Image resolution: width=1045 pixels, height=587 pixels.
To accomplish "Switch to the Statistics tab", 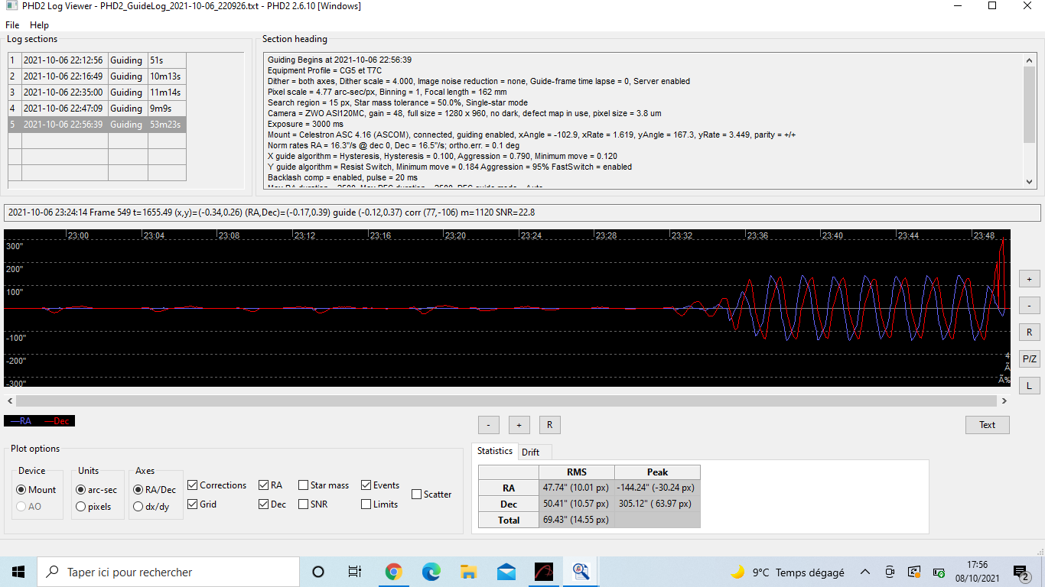I will click(495, 451).
